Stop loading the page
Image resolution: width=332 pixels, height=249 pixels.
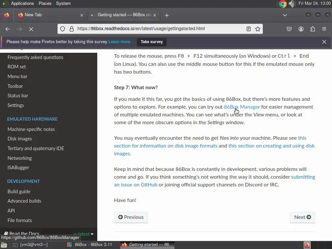31,29
